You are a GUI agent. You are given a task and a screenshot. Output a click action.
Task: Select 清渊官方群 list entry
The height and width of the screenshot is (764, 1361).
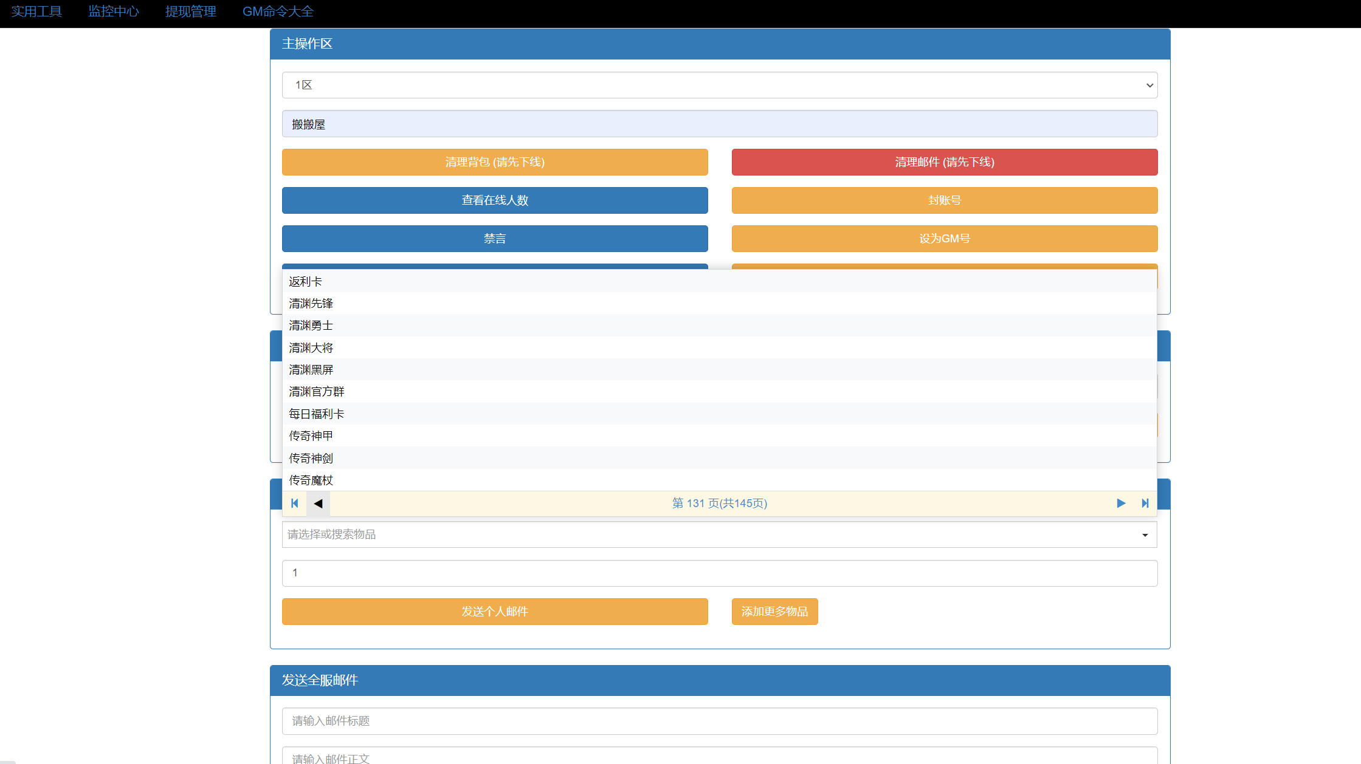click(x=316, y=392)
